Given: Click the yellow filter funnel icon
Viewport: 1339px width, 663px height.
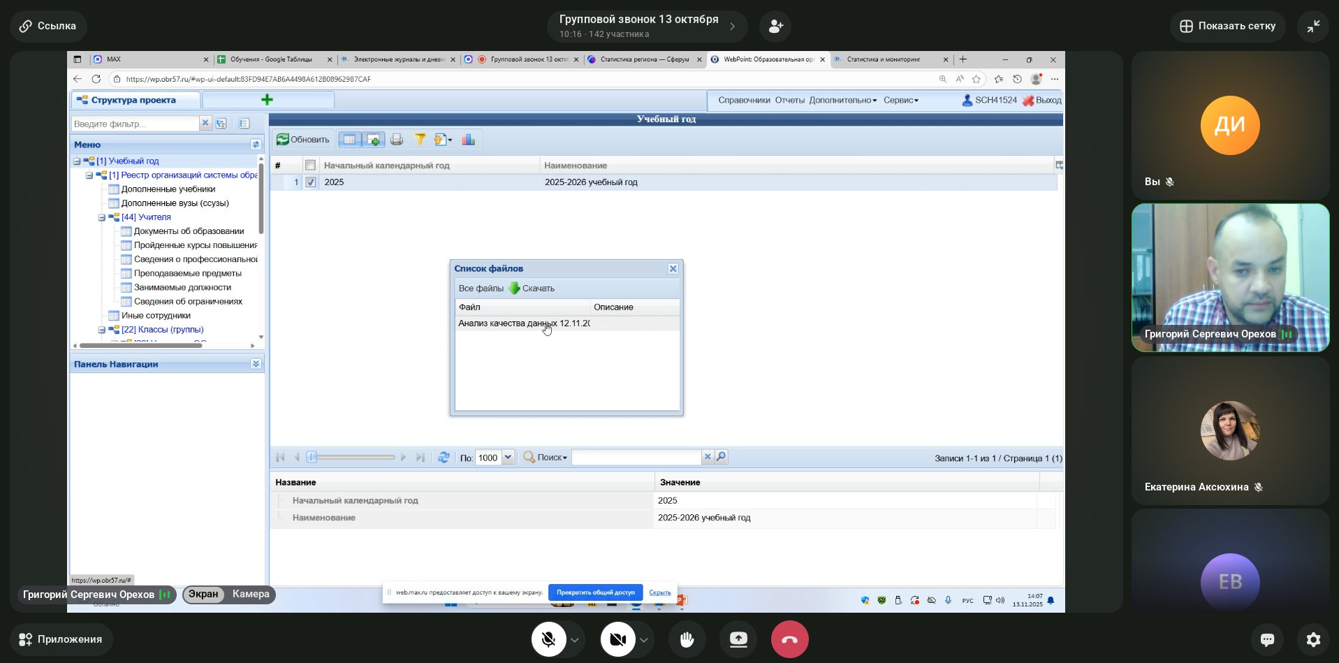Looking at the screenshot, I should (x=420, y=140).
